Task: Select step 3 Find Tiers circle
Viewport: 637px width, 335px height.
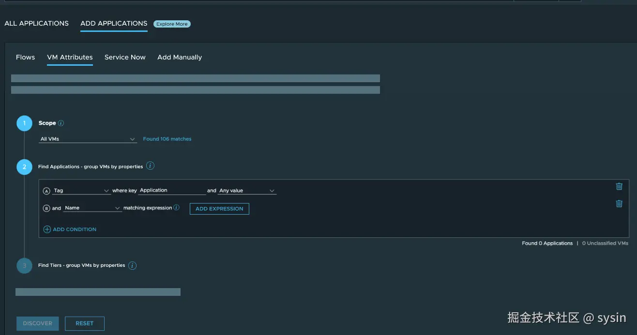Action: coord(24,265)
